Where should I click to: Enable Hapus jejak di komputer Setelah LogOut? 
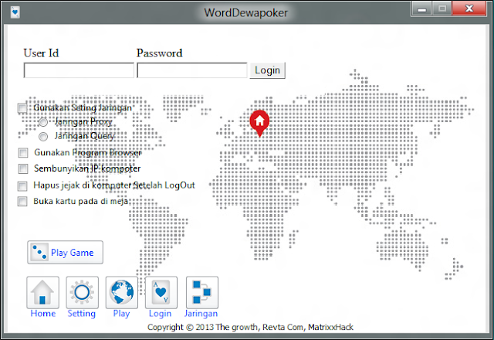click(22, 186)
